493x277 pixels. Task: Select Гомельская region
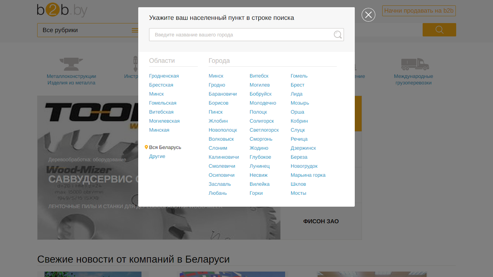[163, 103]
